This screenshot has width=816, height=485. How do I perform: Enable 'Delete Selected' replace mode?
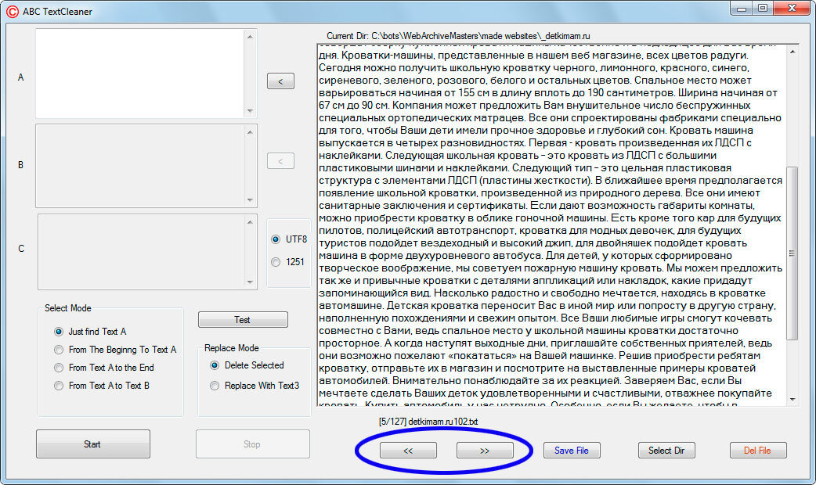coord(247,365)
